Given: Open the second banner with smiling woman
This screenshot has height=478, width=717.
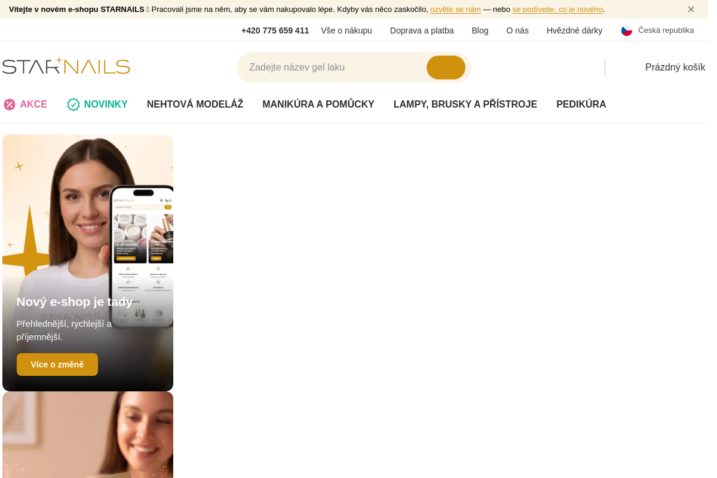Looking at the screenshot, I should [88, 434].
